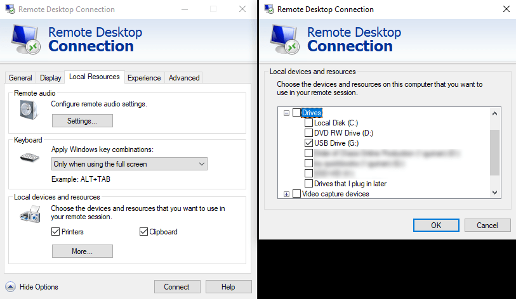Viewport: 516px width, 299px height.
Task: Open the Advanced tab
Action: 184,78
